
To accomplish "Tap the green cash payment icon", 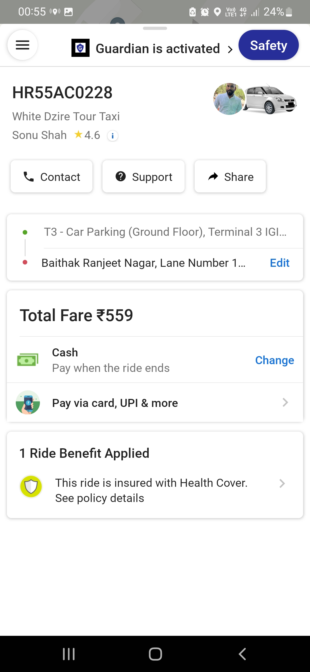I will tap(28, 360).
